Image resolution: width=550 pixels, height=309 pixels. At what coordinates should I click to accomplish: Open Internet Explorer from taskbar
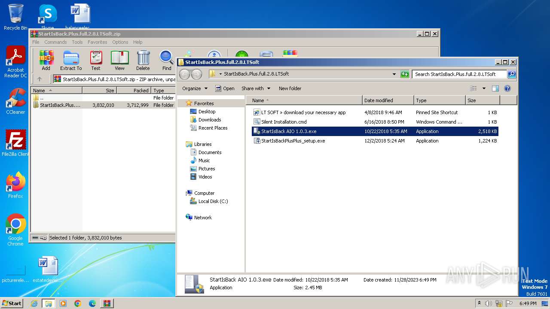[34, 303]
